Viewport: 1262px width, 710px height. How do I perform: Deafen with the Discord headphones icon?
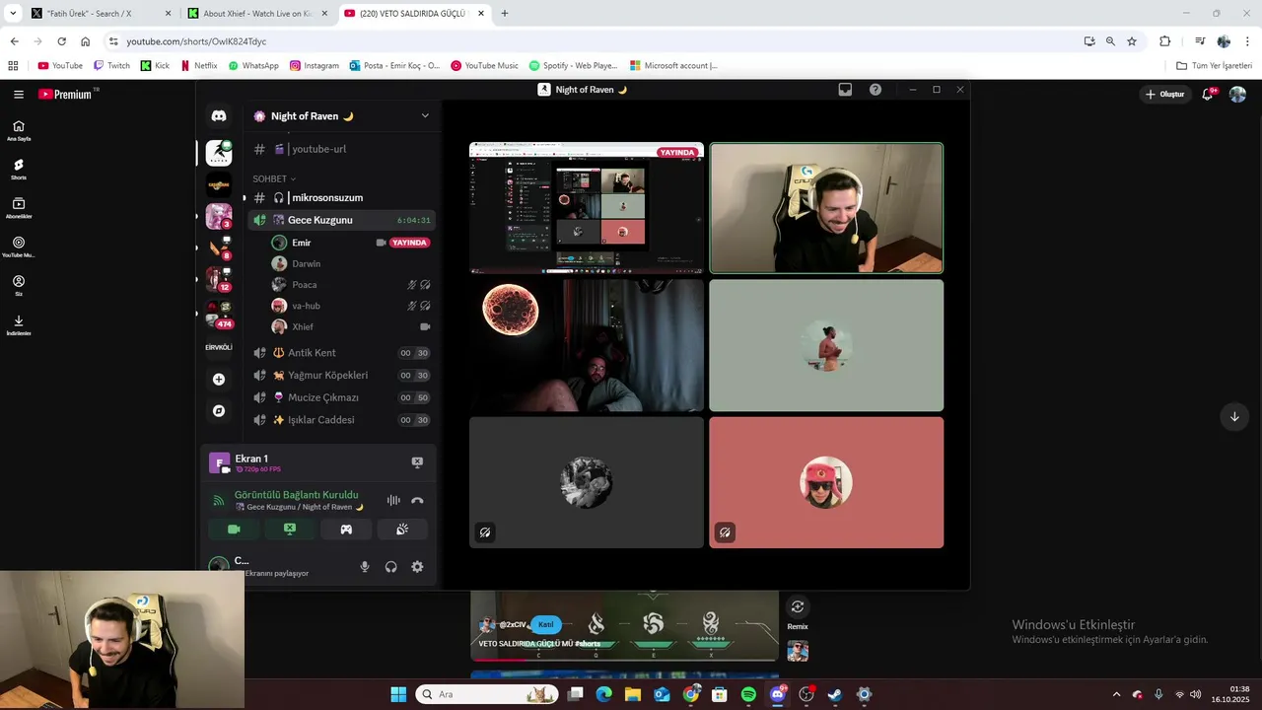pos(391,567)
